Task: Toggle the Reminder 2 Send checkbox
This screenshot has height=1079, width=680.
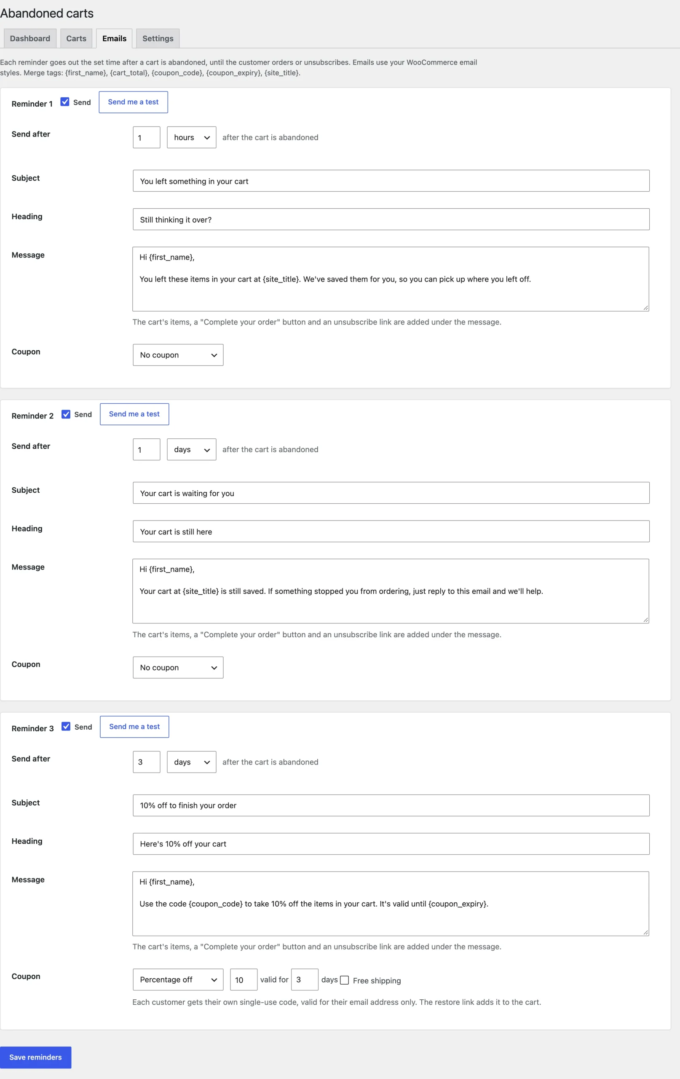Action: click(x=66, y=414)
